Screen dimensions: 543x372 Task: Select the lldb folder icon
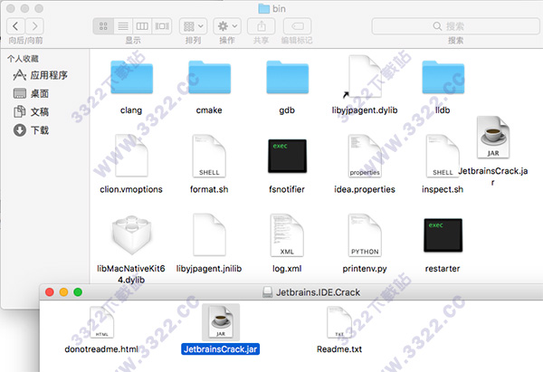click(443, 77)
